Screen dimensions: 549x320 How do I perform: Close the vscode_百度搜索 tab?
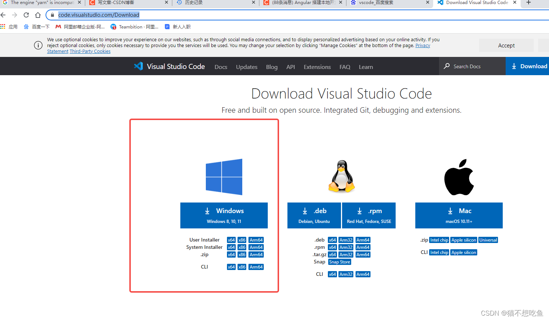tap(428, 3)
